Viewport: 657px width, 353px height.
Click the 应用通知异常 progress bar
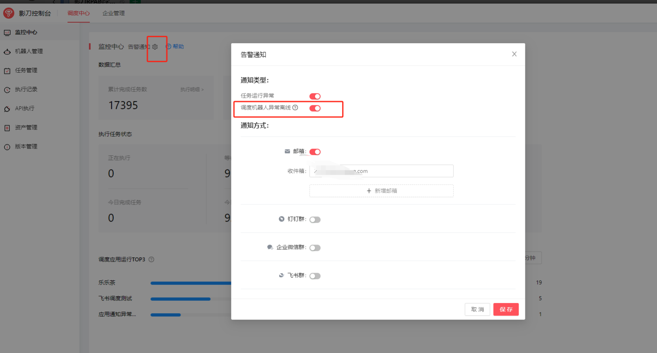click(x=165, y=315)
